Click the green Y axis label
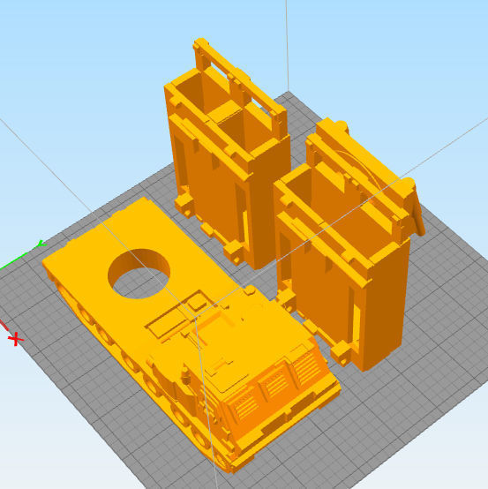The width and height of the screenshot is (488, 489). click(41, 244)
